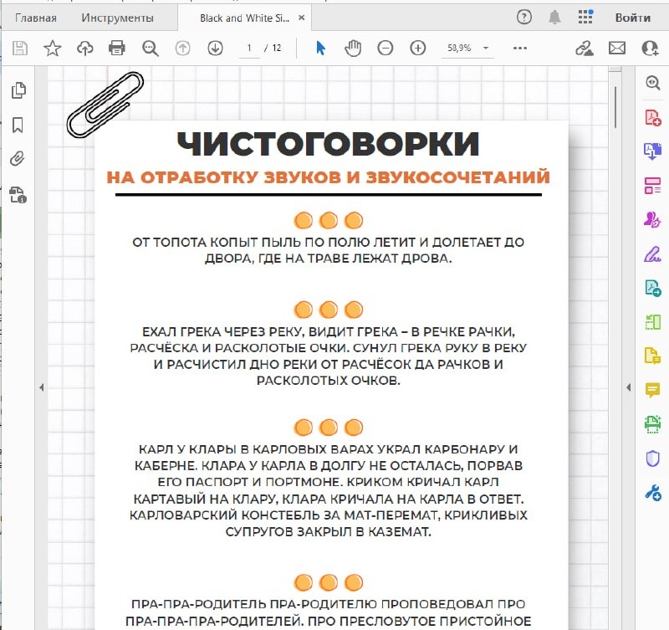The image size is (669, 630).
Task: Open notifications bell
Action: click(554, 17)
